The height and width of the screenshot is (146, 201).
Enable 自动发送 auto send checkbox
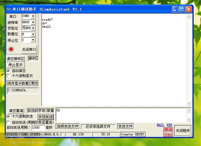click(x=8, y=122)
